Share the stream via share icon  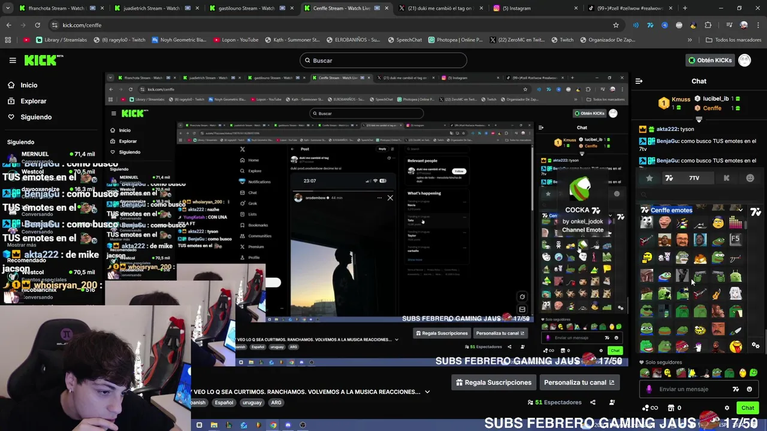(x=593, y=402)
